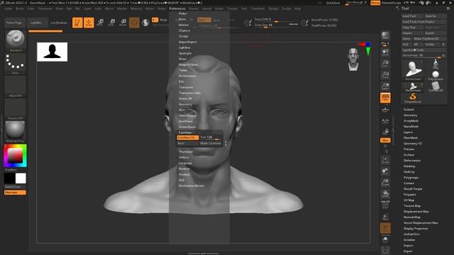Pick a color in the color picker square
The height and width of the screenshot is (255, 454).
click(x=15, y=156)
